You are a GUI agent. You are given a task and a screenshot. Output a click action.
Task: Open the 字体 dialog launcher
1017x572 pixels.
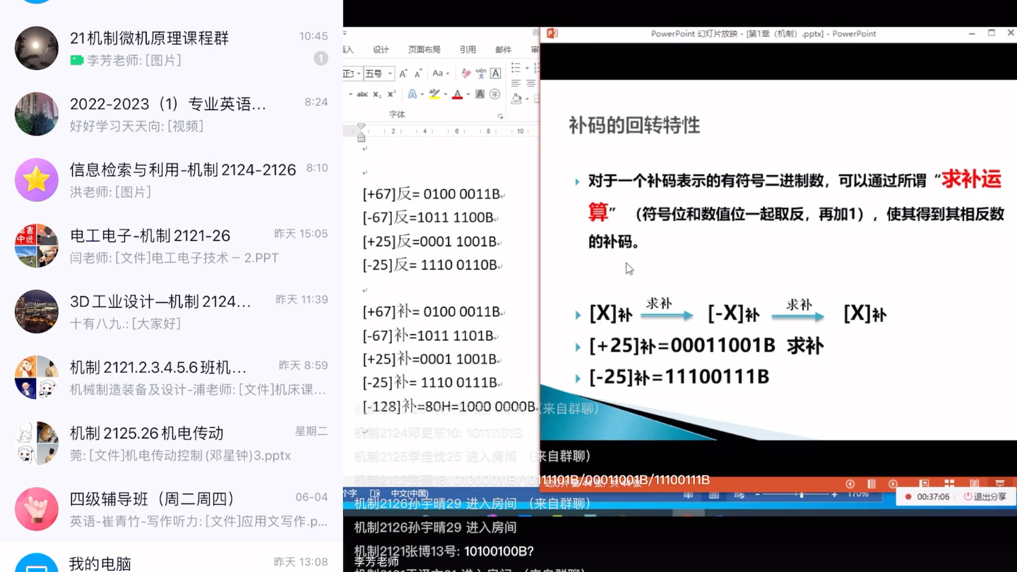tap(500, 117)
